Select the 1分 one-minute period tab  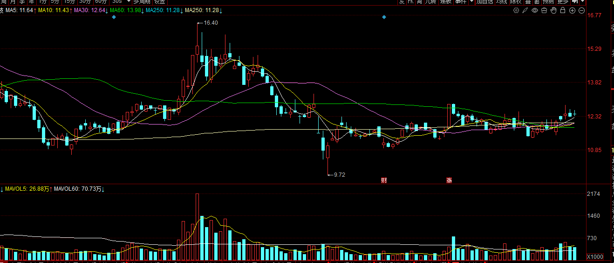pos(42,2)
